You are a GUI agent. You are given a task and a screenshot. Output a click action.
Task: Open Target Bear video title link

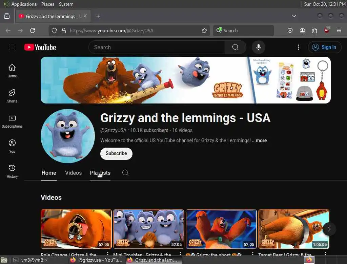coord(285,254)
